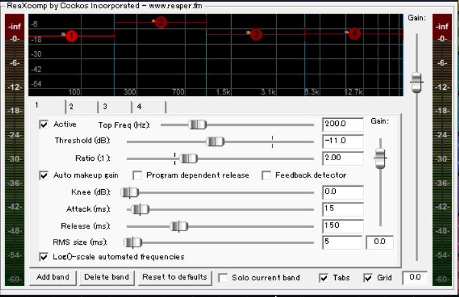The height and width of the screenshot is (297, 459).
Task: Select band 3 marker in the frequency graph
Action: 256,34
